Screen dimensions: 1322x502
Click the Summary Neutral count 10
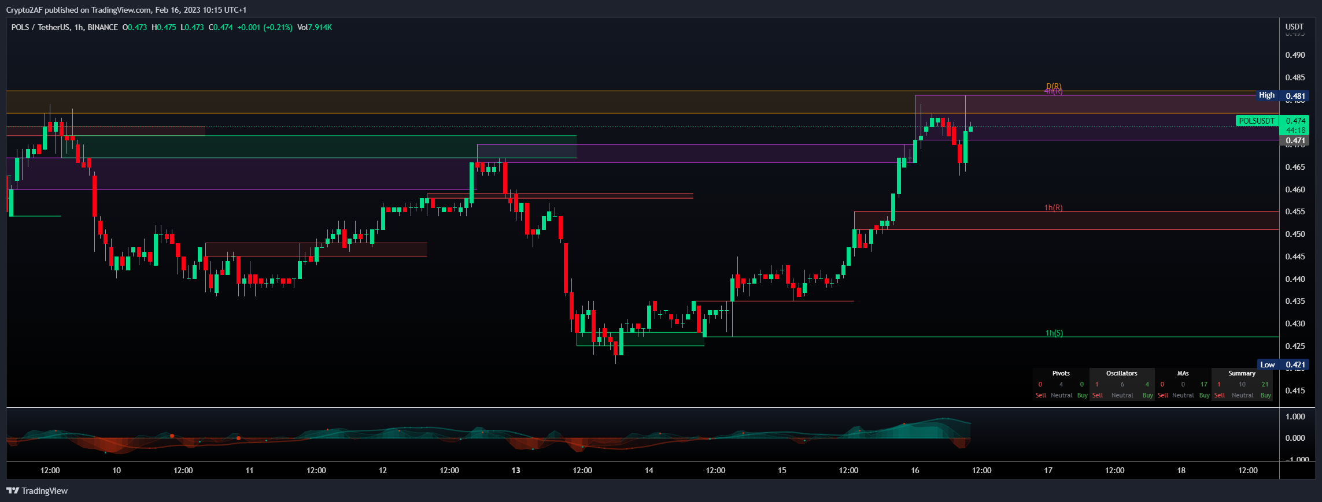(x=1242, y=384)
